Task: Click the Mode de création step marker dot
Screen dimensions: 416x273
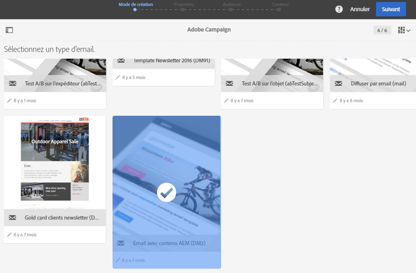Action: [x=135, y=10]
